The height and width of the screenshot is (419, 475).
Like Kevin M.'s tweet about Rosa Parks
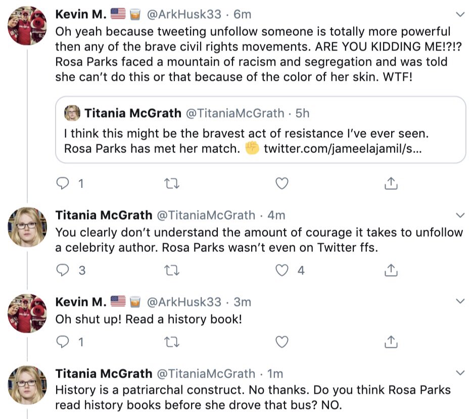click(x=282, y=183)
